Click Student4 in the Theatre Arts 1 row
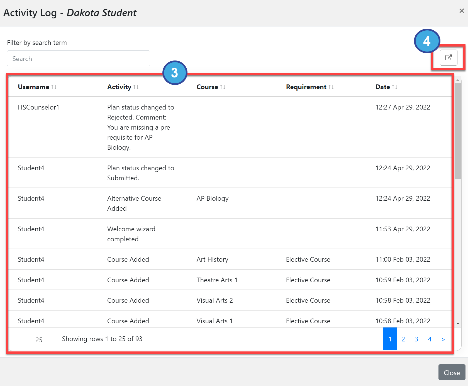The width and height of the screenshot is (468, 386). (31, 280)
